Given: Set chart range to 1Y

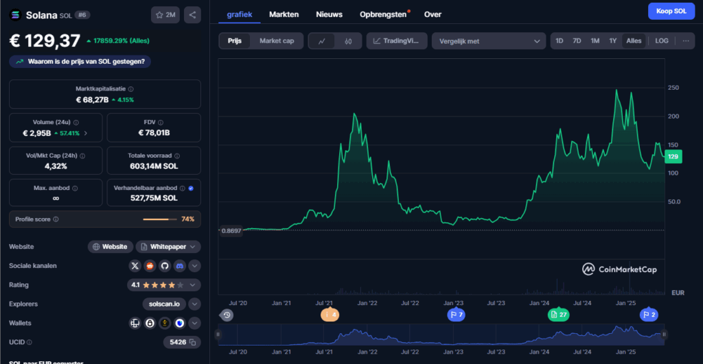Looking at the screenshot, I should coord(613,40).
